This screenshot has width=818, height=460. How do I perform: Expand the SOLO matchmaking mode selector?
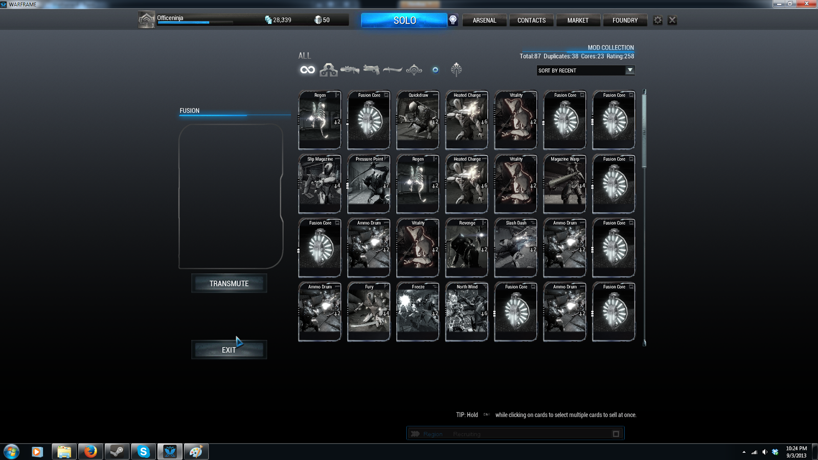pos(404,20)
